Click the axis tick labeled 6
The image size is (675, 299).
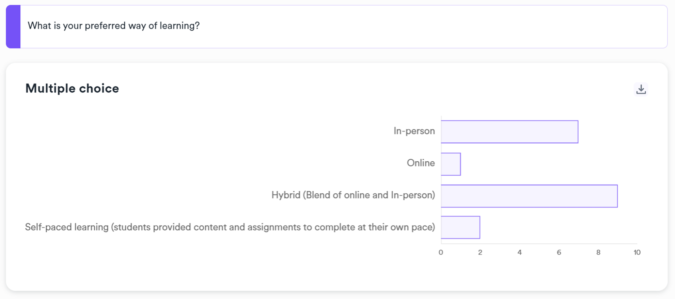559,252
